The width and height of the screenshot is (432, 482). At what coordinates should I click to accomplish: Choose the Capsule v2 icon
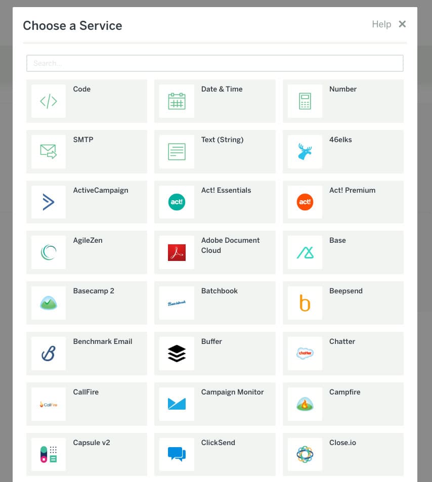coord(49,454)
